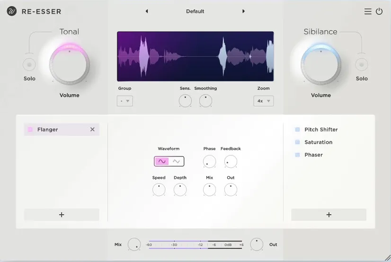Enable Sibilance Solo button
Viewport: 391px width, 262px height.
[361, 64]
